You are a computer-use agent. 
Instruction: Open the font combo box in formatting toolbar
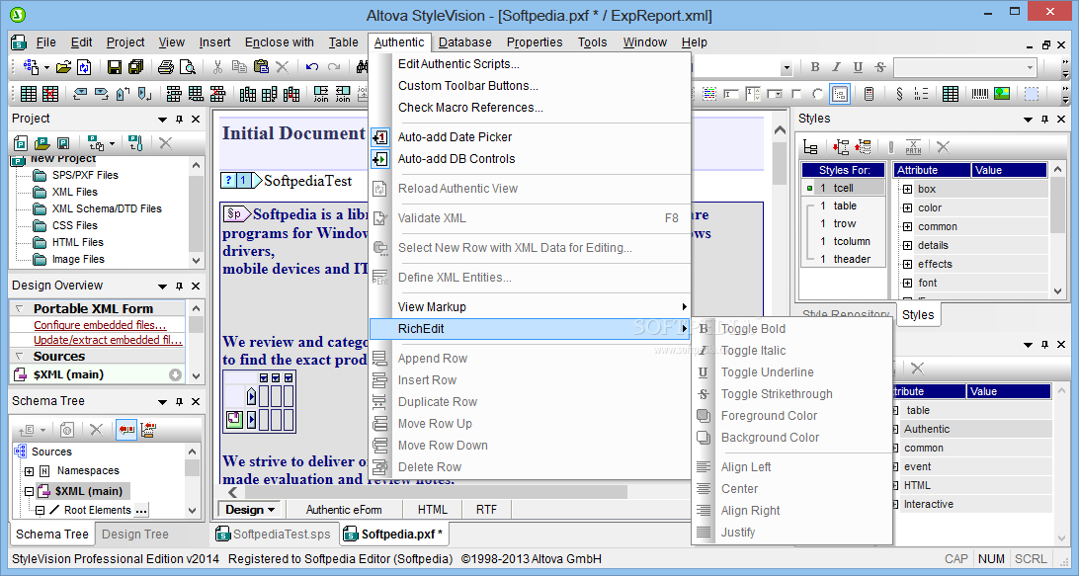[x=965, y=67]
